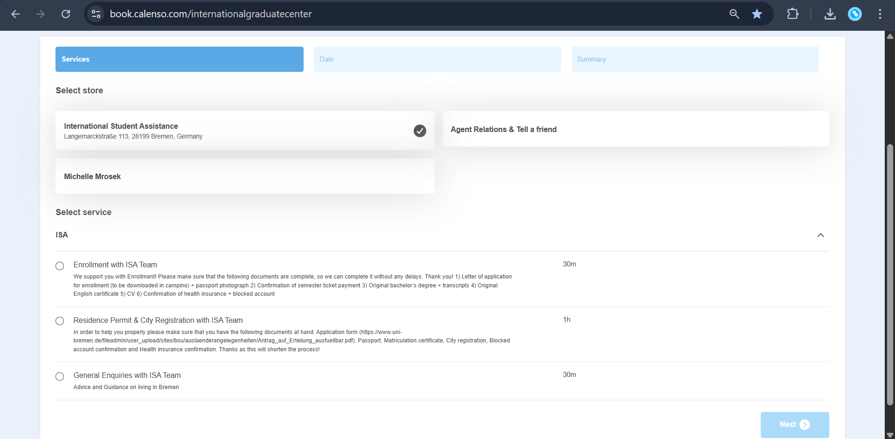Click inside the address bar
The height and width of the screenshot is (439, 895).
tap(326, 14)
